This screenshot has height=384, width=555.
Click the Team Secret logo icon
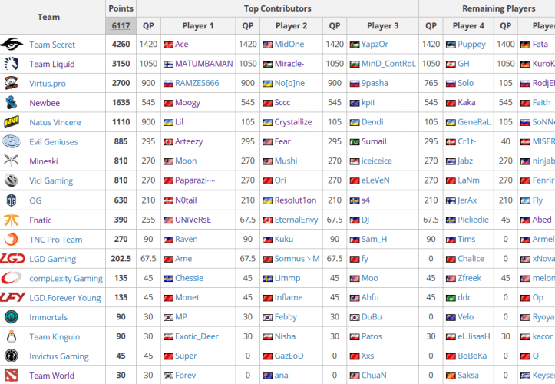(12, 45)
